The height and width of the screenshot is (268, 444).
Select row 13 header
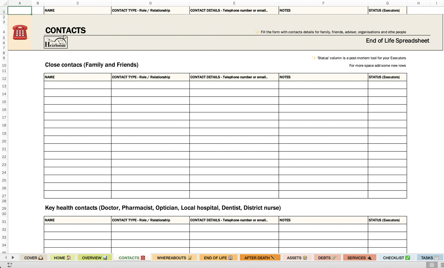[x=4, y=86]
